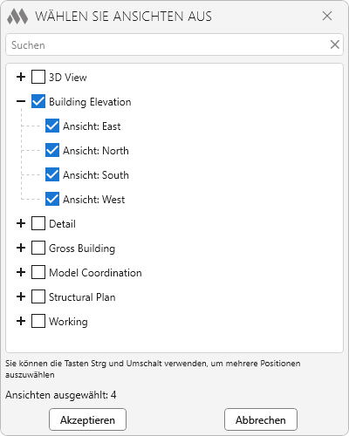Uncheck the Building Elevation checkbox

[38, 101]
